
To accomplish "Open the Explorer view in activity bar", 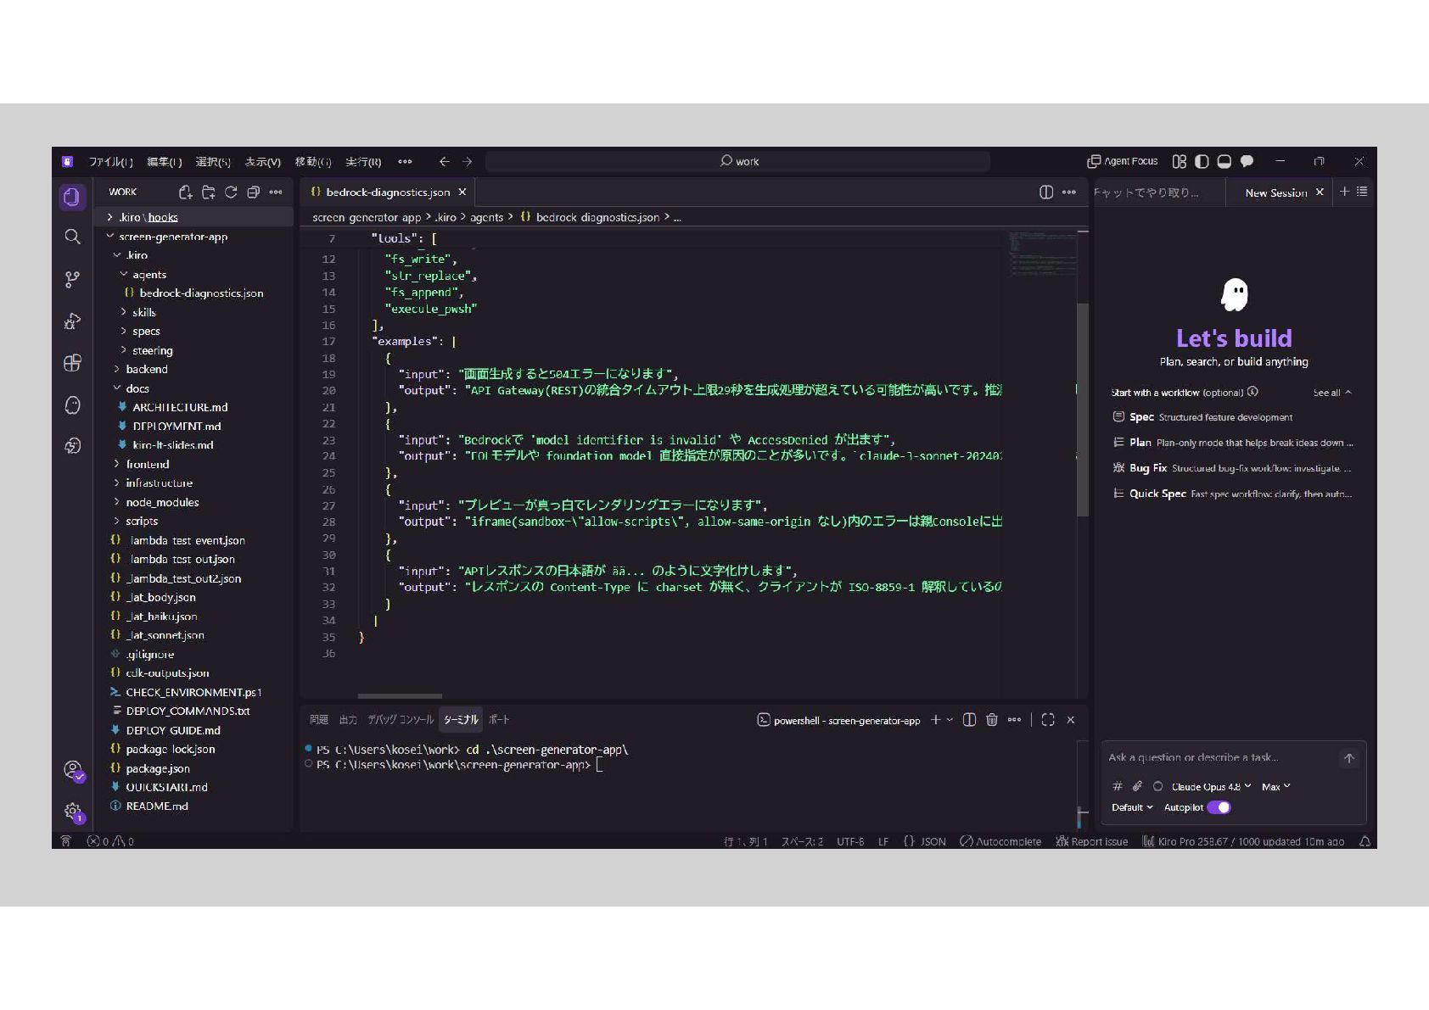I will (x=72, y=197).
